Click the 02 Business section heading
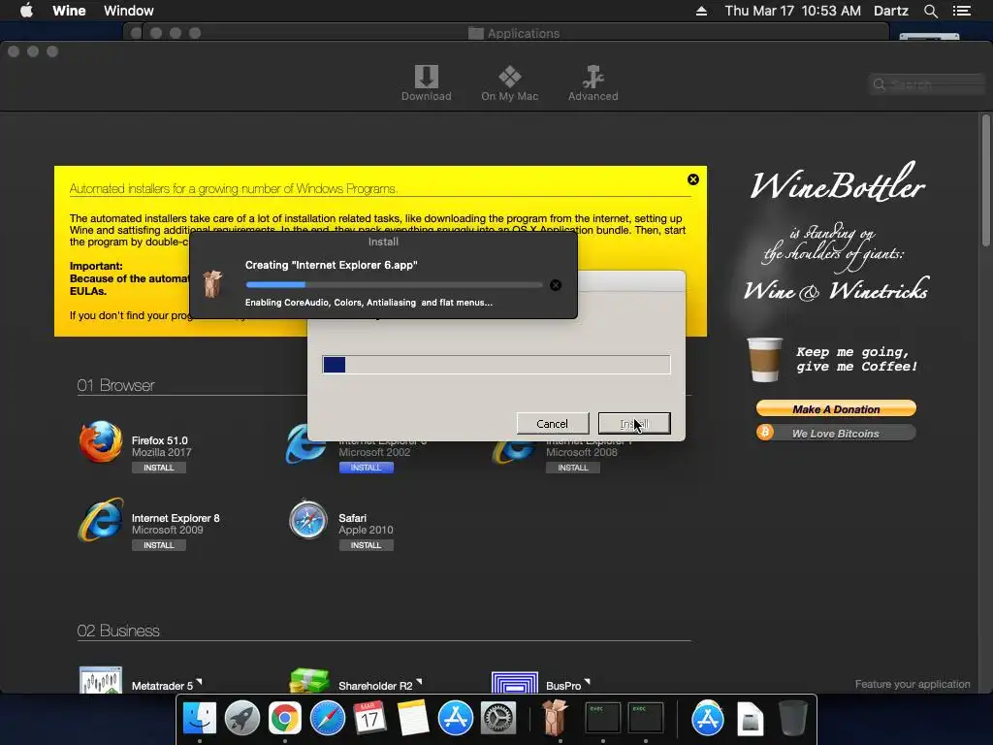993x745 pixels. 118,631
